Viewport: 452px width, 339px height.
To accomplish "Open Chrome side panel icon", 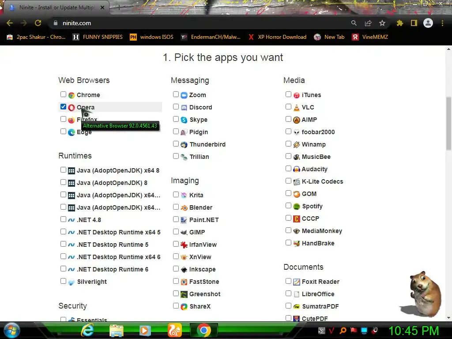I will (414, 23).
